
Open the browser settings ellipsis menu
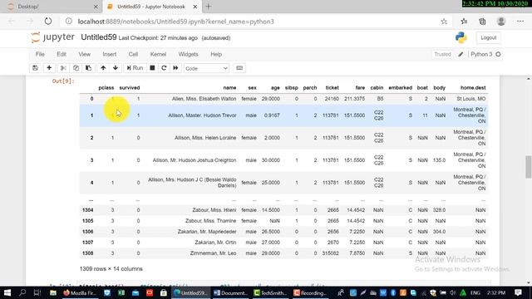(520, 22)
